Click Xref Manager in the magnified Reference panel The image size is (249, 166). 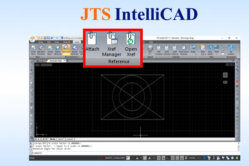point(112,44)
